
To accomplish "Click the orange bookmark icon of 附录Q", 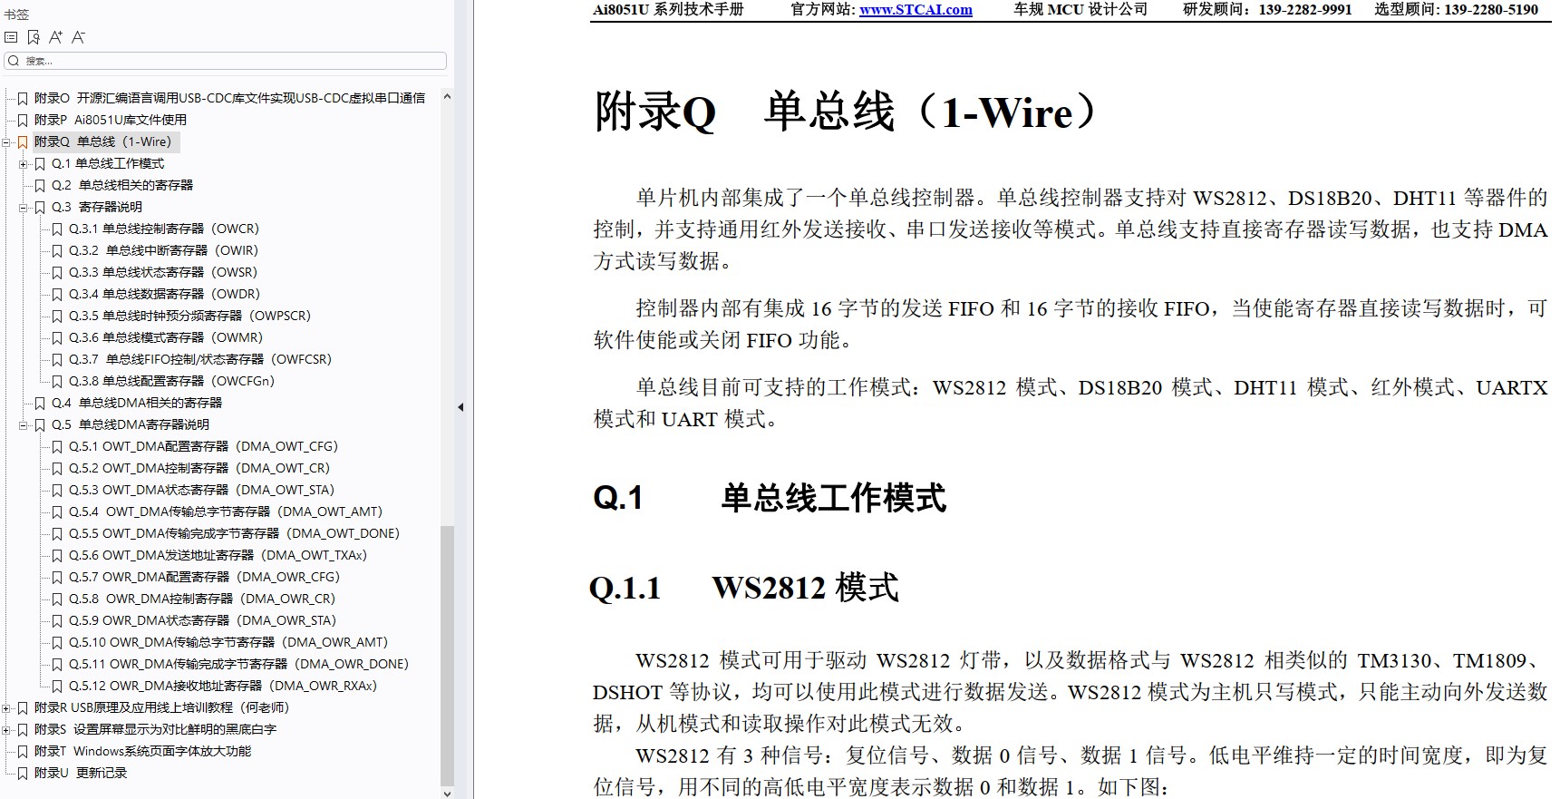I will (24, 141).
